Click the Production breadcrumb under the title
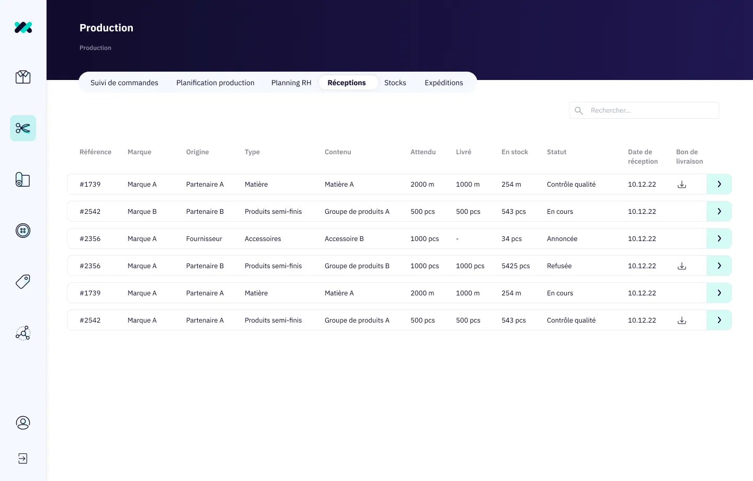Image resolution: width=753 pixels, height=481 pixels. pos(95,48)
